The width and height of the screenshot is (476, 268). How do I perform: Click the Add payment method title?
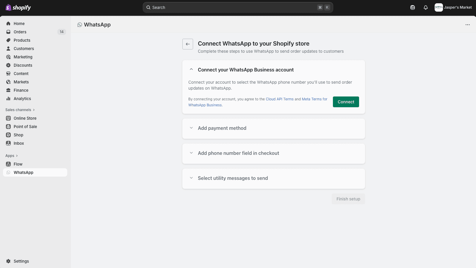click(x=222, y=128)
